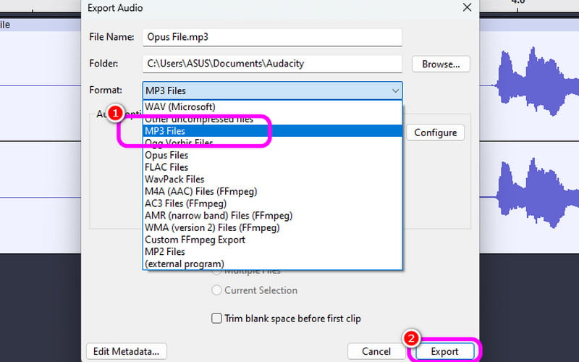Select WMA (version 2) Files (FFmpeg)
The height and width of the screenshot is (362, 579).
click(x=273, y=227)
